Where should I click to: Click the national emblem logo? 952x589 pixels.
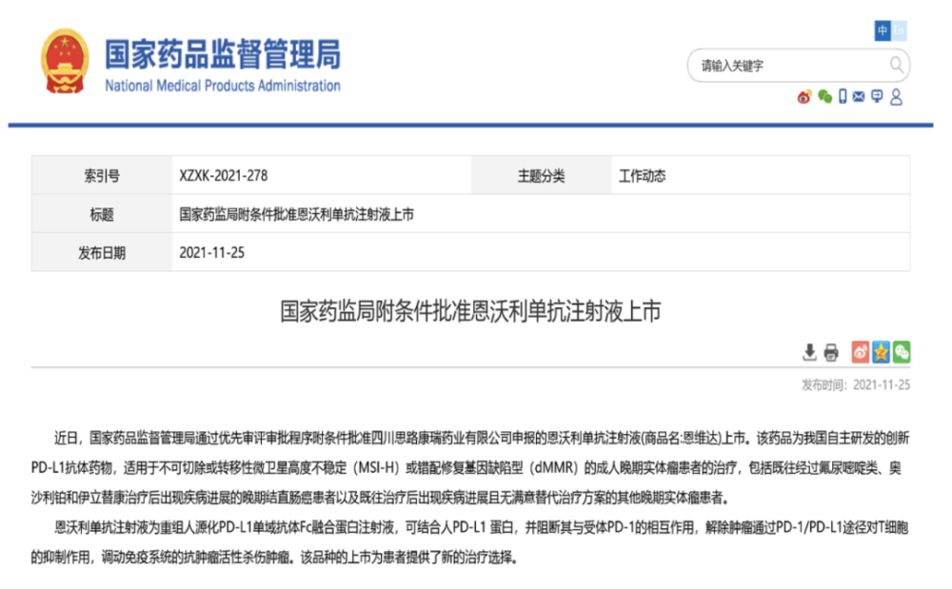[x=65, y=61]
